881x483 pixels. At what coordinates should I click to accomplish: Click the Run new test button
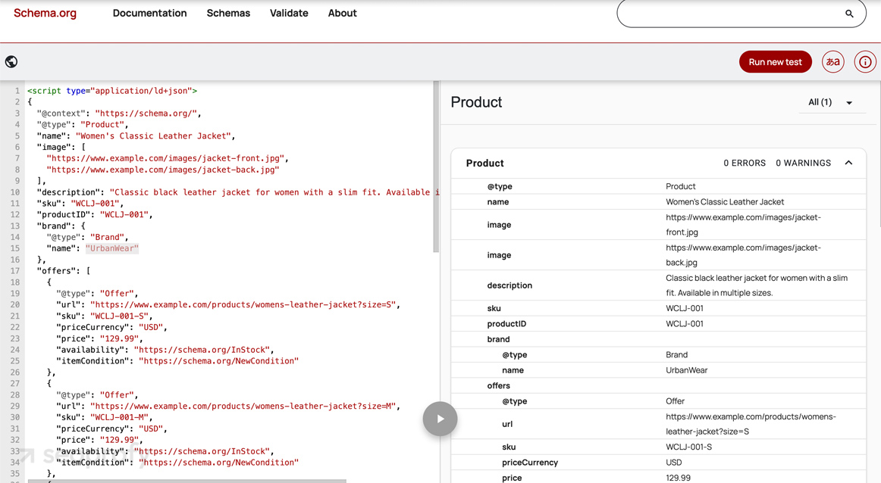776,62
